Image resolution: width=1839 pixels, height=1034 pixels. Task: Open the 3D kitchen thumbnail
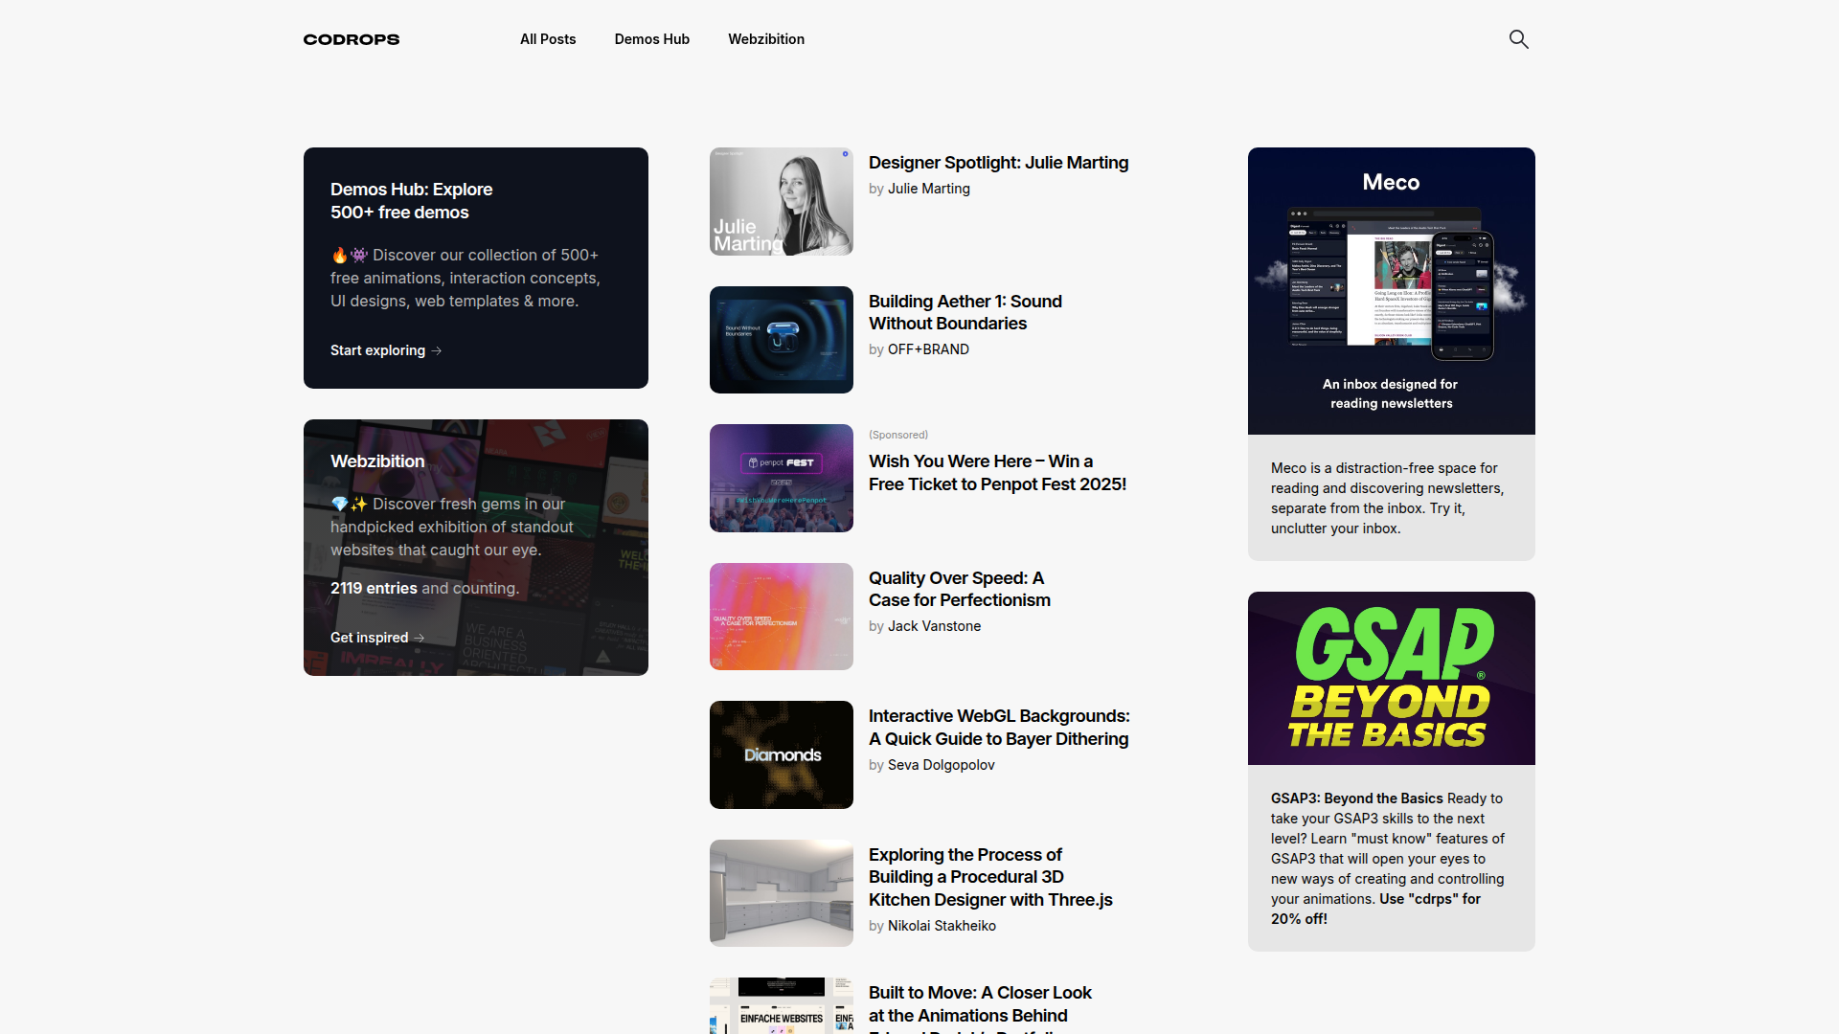pos(782,893)
